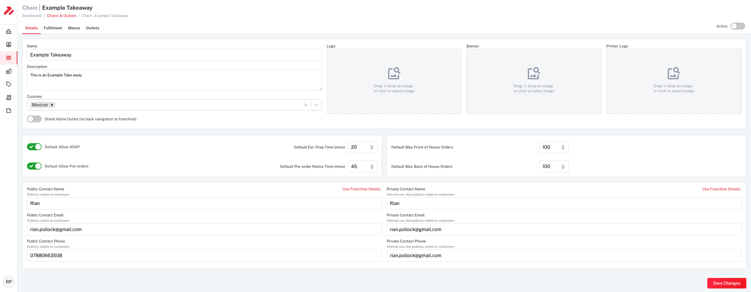Click the 'Default Pre-order Notice Time (mins)' label
Image resolution: width=751 pixels, height=292 pixels.
(312, 167)
